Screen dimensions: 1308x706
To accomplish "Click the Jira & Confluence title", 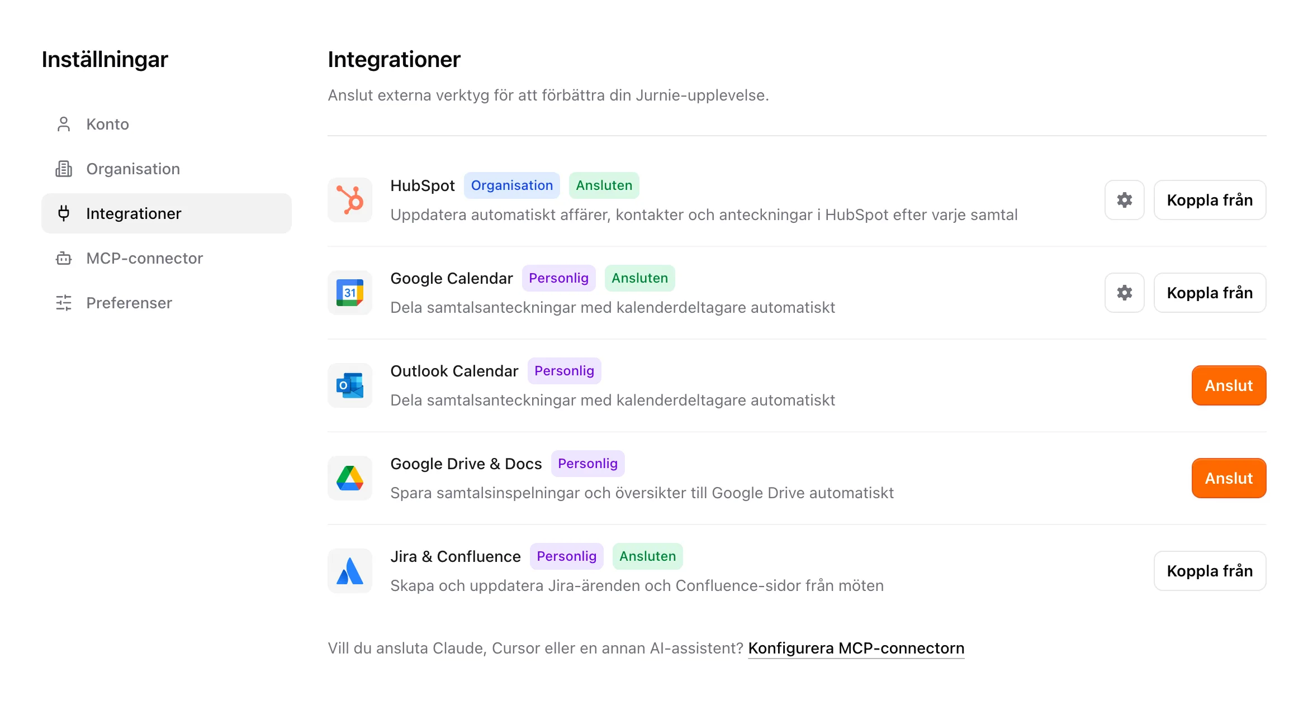I will point(456,556).
